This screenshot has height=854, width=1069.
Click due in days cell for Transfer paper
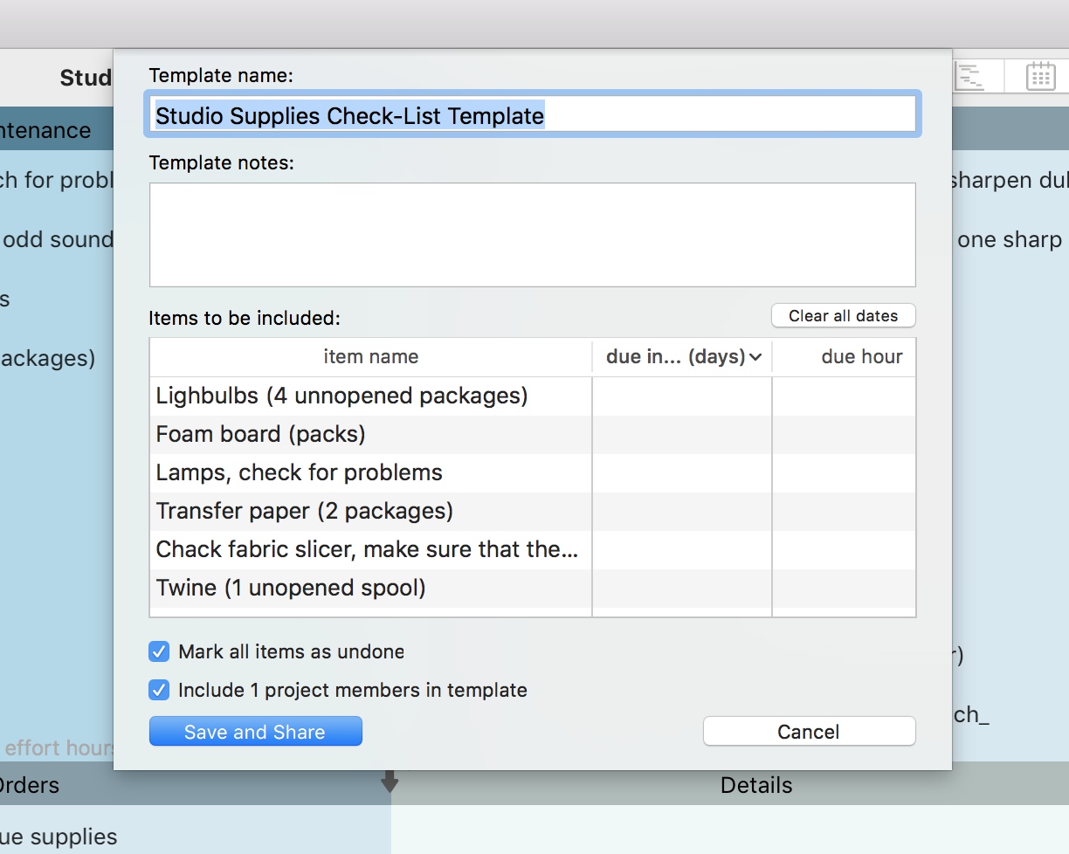pos(682,511)
